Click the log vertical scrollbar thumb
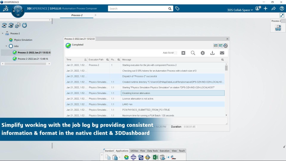The width and height of the screenshot is (286, 161). (226, 68)
